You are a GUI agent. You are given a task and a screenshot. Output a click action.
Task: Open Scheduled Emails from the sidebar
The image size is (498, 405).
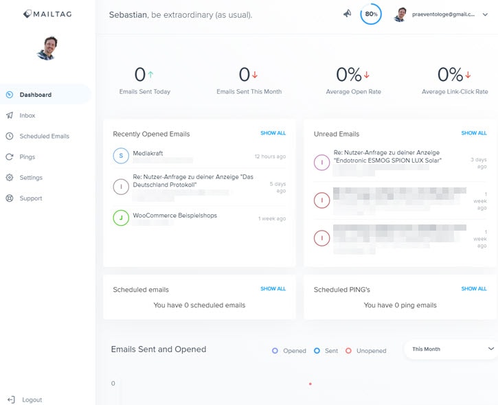pyautogui.click(x=44, y=136)
